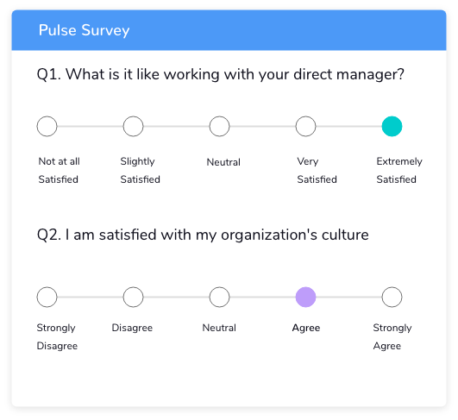
Task: Click the 'Not at all Satisfied' label
Action: pyautogui.click(x=59, y=170)
